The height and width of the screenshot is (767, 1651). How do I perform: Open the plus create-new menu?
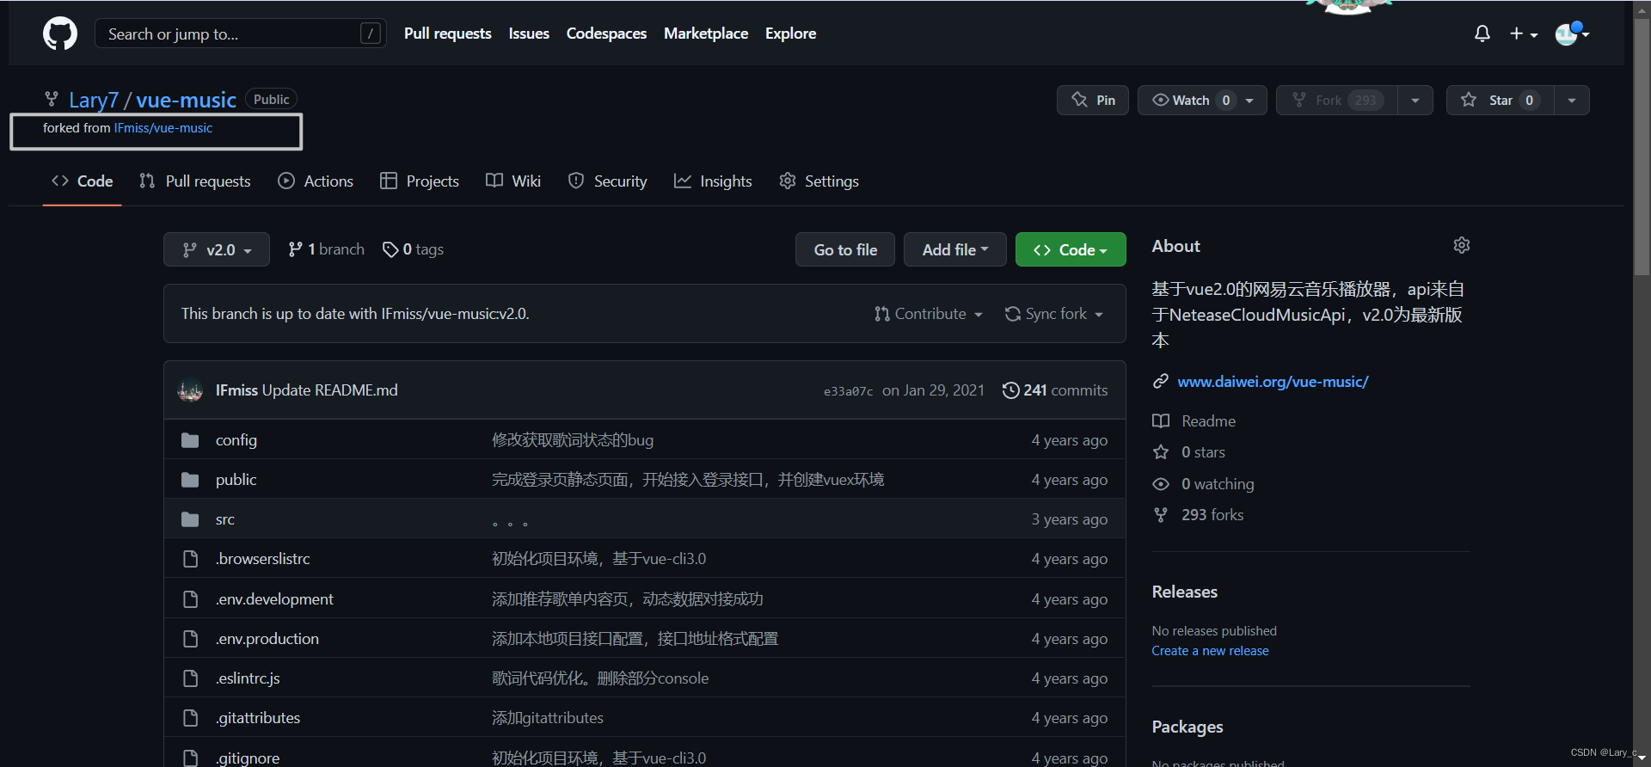coord(1524,34)
